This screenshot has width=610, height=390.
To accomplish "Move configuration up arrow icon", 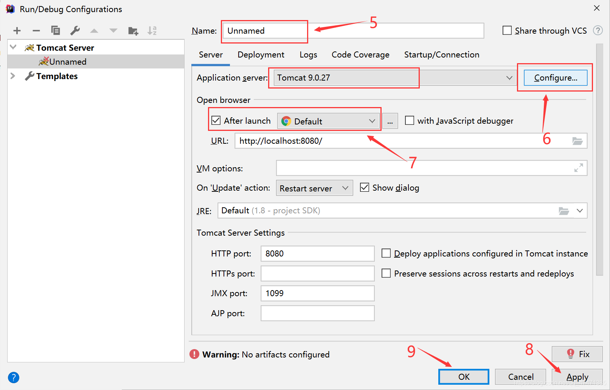I will point(94,31).
